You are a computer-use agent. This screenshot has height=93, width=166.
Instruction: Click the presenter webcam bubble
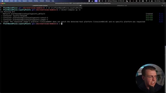[x=150, y=78]
